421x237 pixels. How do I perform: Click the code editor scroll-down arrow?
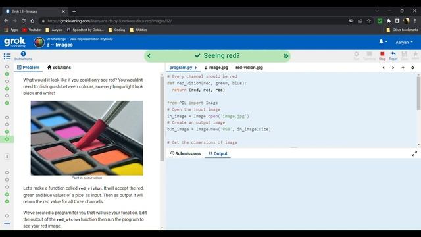coord(418,145)
